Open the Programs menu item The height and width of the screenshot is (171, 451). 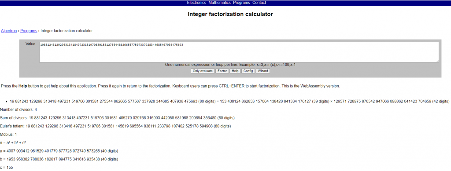pos(242,3)
